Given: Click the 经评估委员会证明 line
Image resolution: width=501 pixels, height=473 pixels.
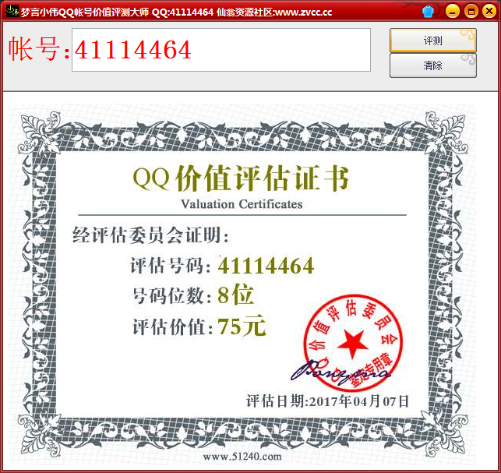Looking at the screenshot, I should point(151,235).
